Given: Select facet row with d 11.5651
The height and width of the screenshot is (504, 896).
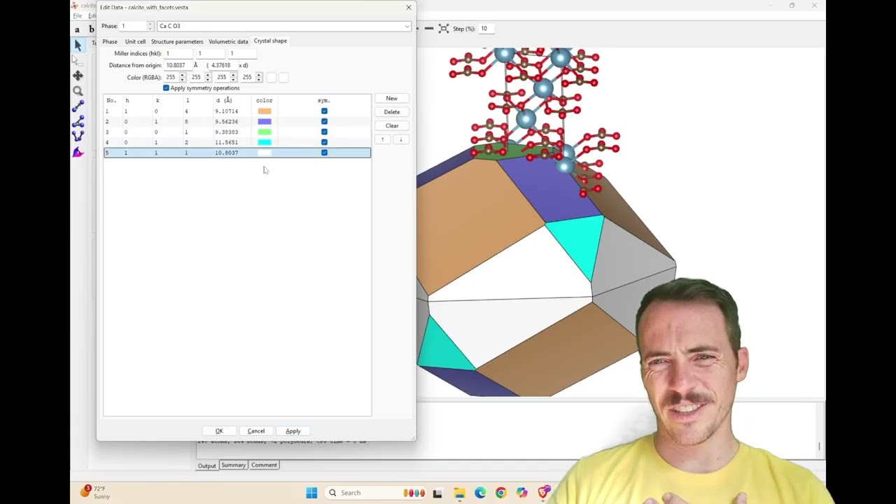Looking at the screenshot, I should click(237, 142).
